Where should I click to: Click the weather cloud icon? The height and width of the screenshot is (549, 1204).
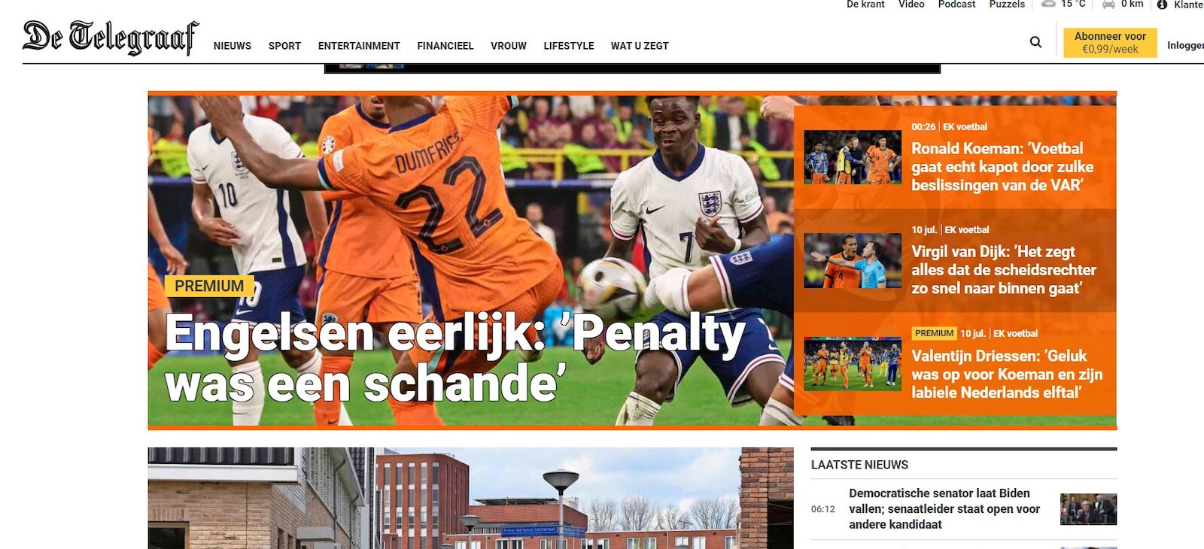point(1048,4)
